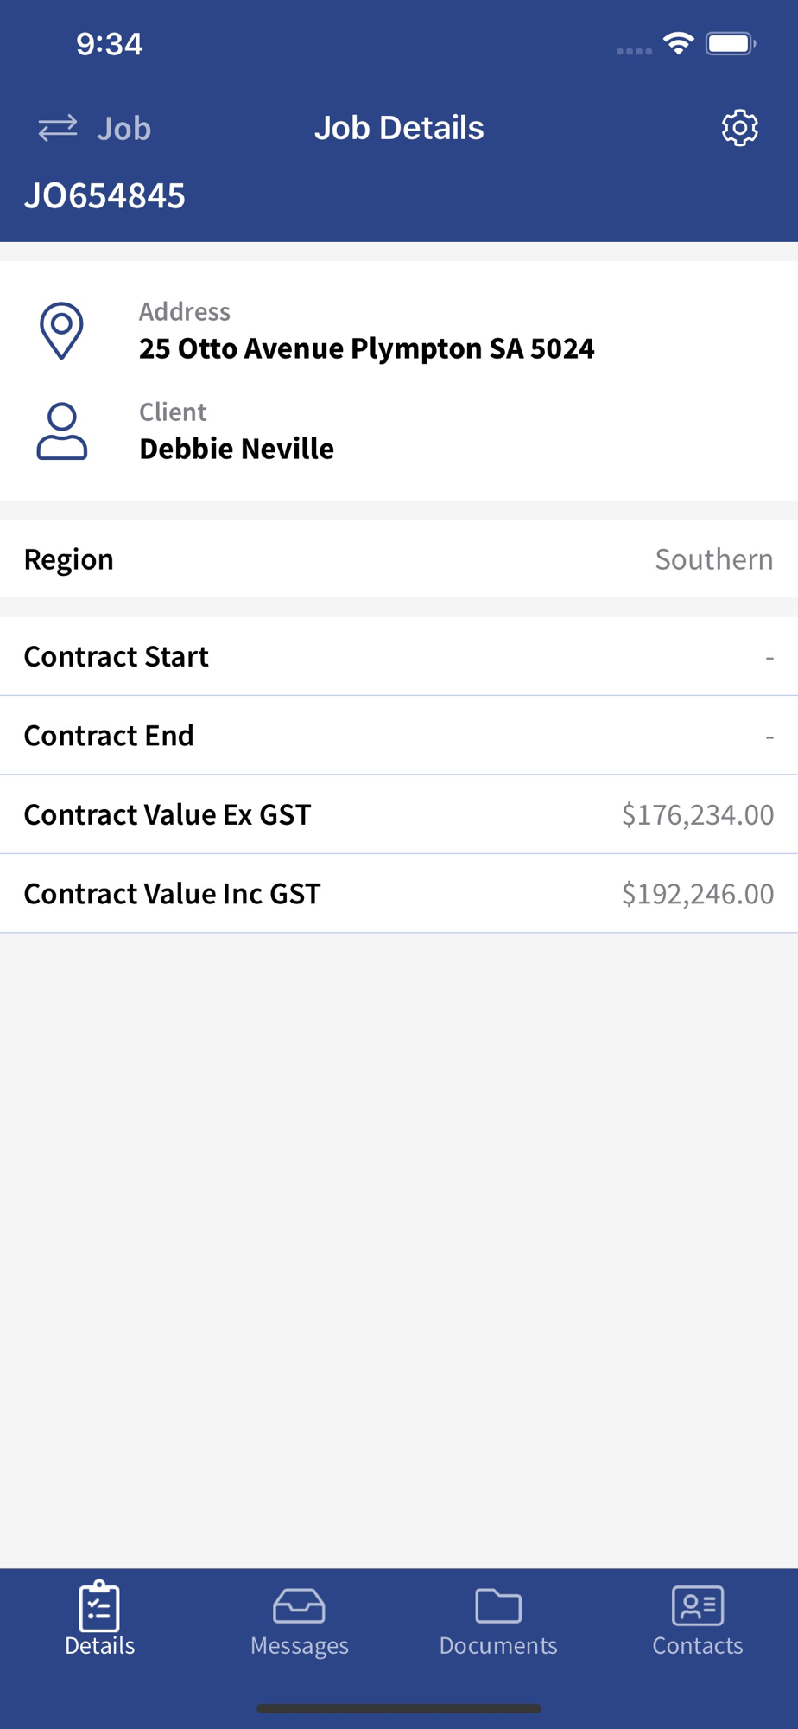Tap the client person icon
798x1729 pixels.
[61, 431]
